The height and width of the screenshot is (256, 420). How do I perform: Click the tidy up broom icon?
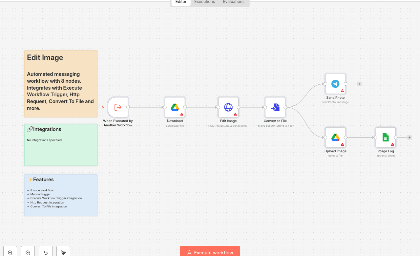(x=63, y=252)
